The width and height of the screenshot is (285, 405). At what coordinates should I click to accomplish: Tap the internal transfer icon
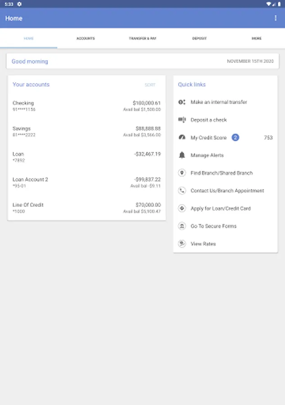(182, 102)
